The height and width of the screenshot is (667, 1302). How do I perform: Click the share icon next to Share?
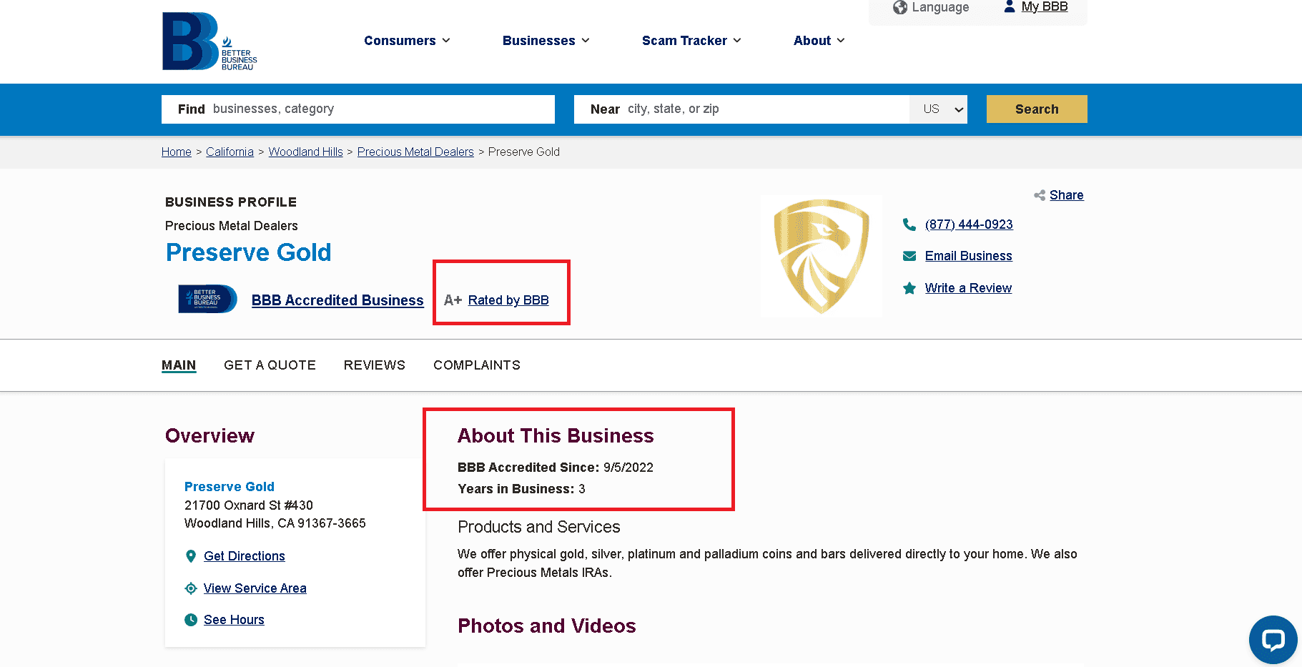coord(1040,195)
